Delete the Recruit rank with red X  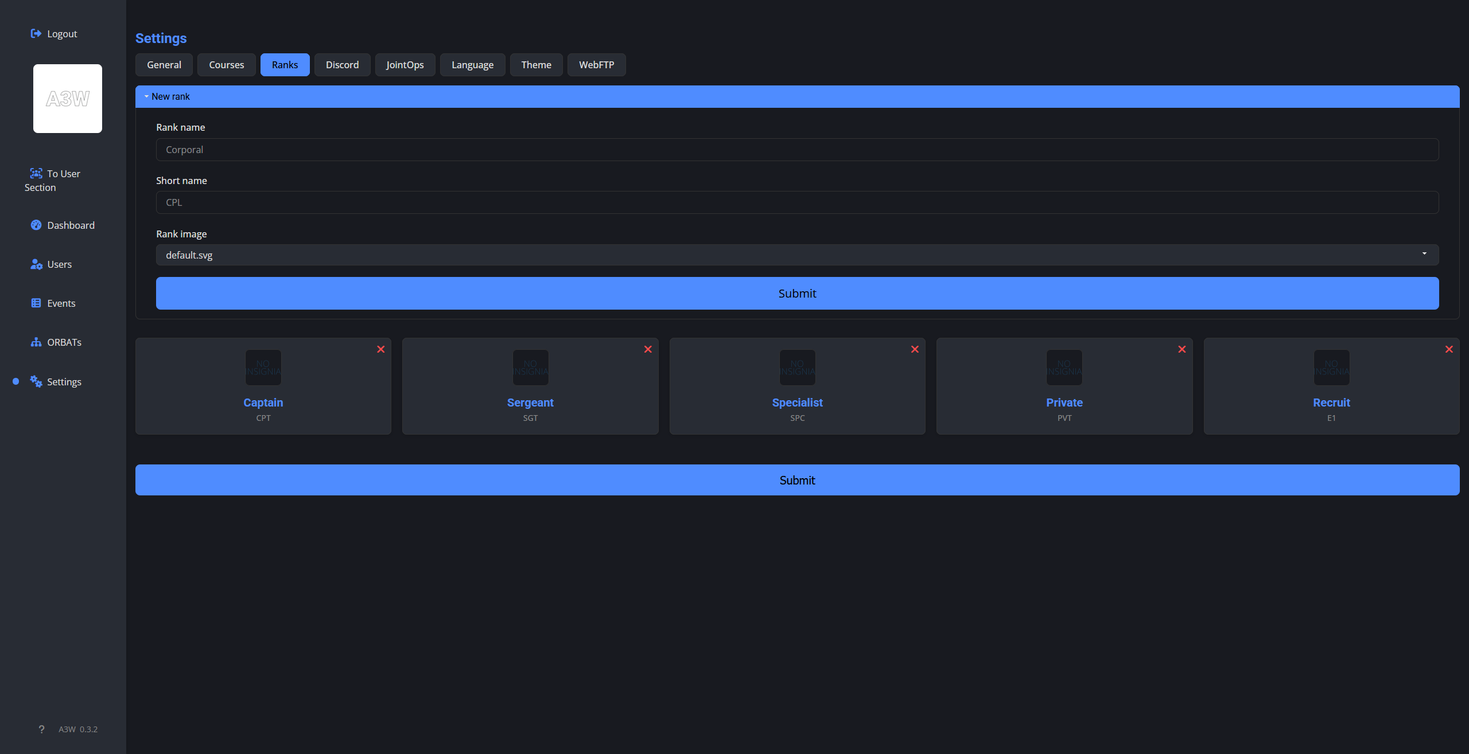pyautogui.click(x=1449, y=349)
